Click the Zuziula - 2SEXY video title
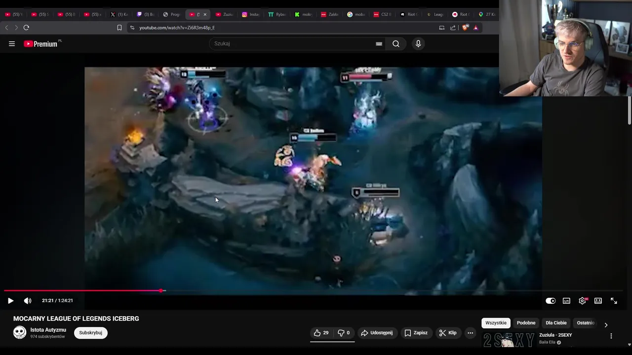 tap(555, 335)
